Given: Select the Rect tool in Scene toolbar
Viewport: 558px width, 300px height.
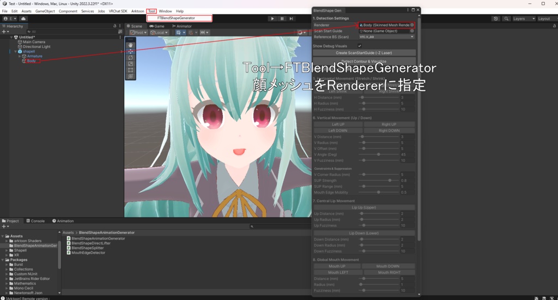Looking at the screenshot, I should pyautogui.click(x=131, y=70).
